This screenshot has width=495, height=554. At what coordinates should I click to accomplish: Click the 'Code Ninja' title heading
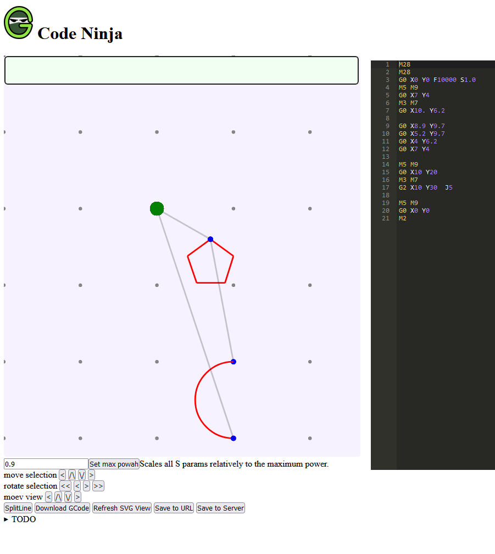[80, 34]
